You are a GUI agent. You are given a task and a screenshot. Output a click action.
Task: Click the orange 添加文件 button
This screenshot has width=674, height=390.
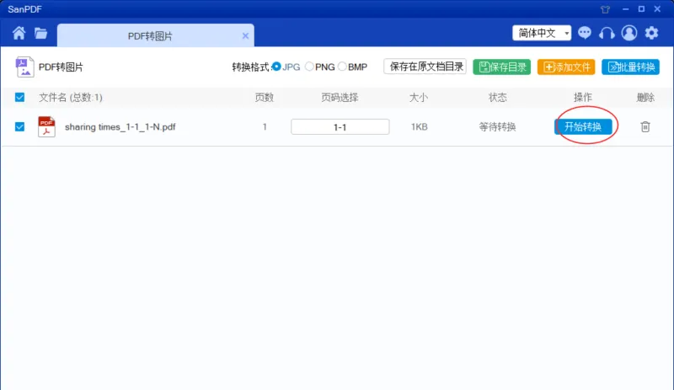click(566, 67)
